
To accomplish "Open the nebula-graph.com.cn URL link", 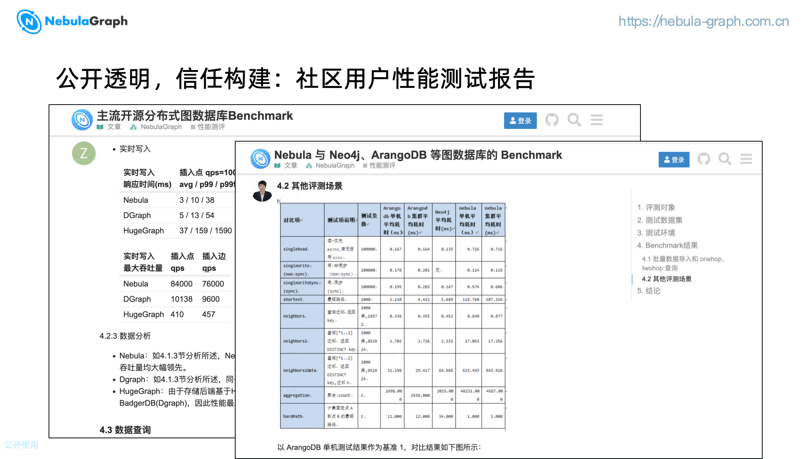I will click(703, 21).
